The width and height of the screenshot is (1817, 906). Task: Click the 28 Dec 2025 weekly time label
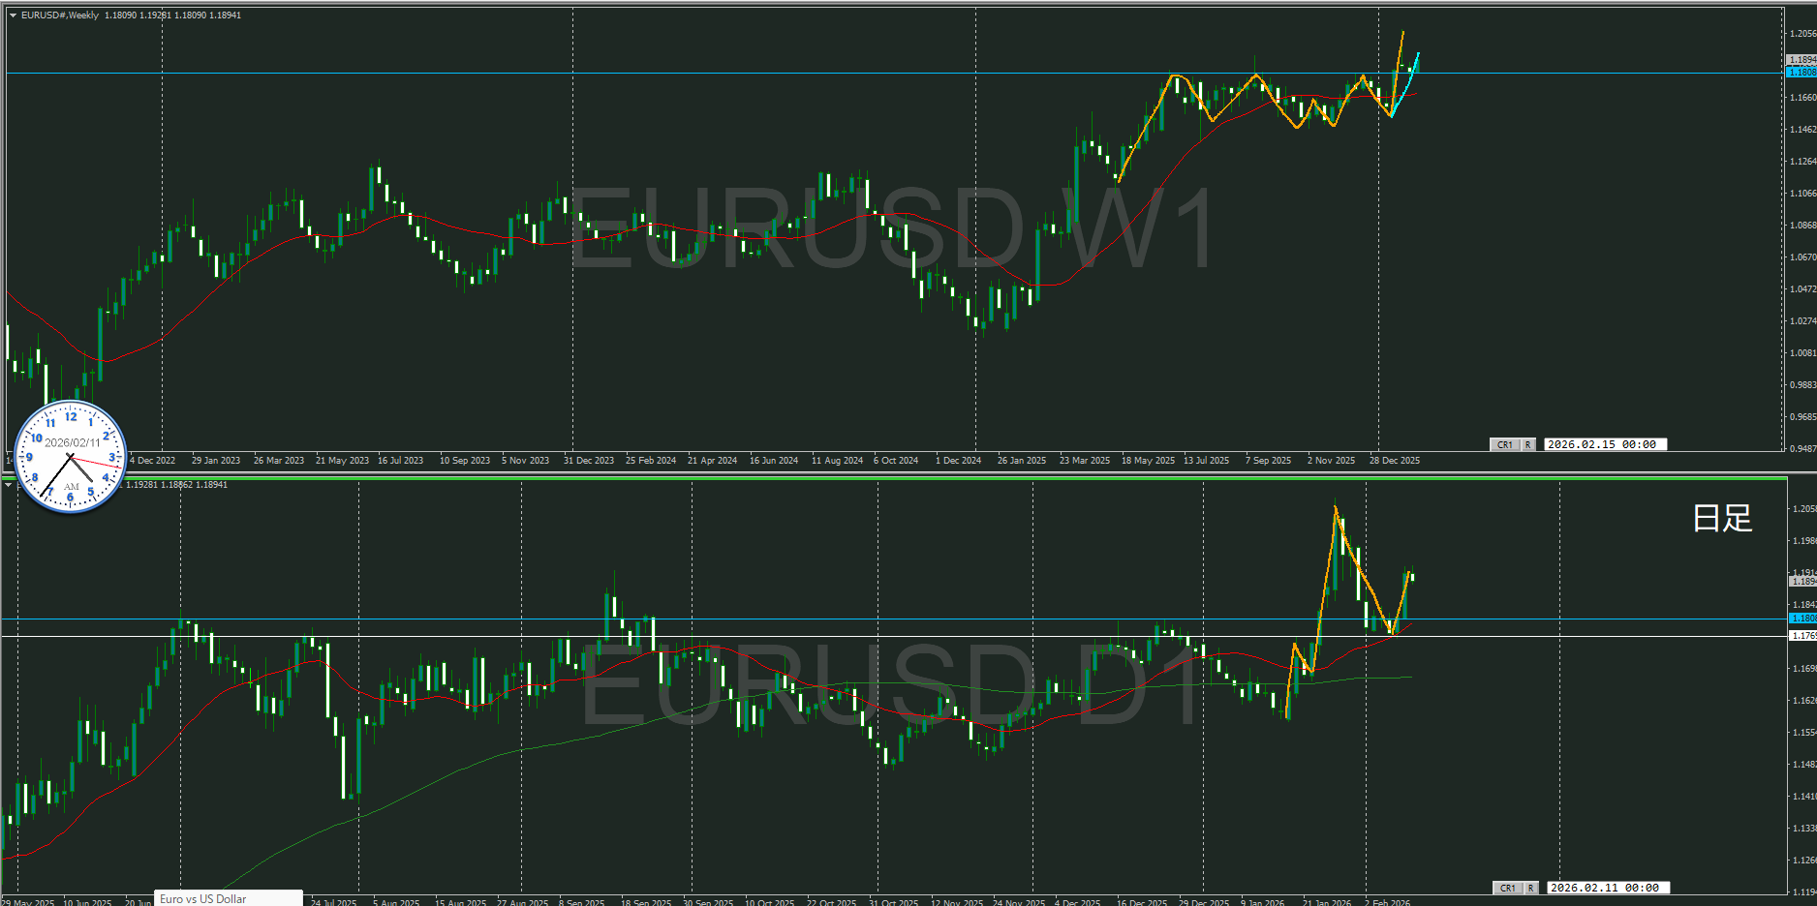pyautogui.click(x=1394, y=461)
